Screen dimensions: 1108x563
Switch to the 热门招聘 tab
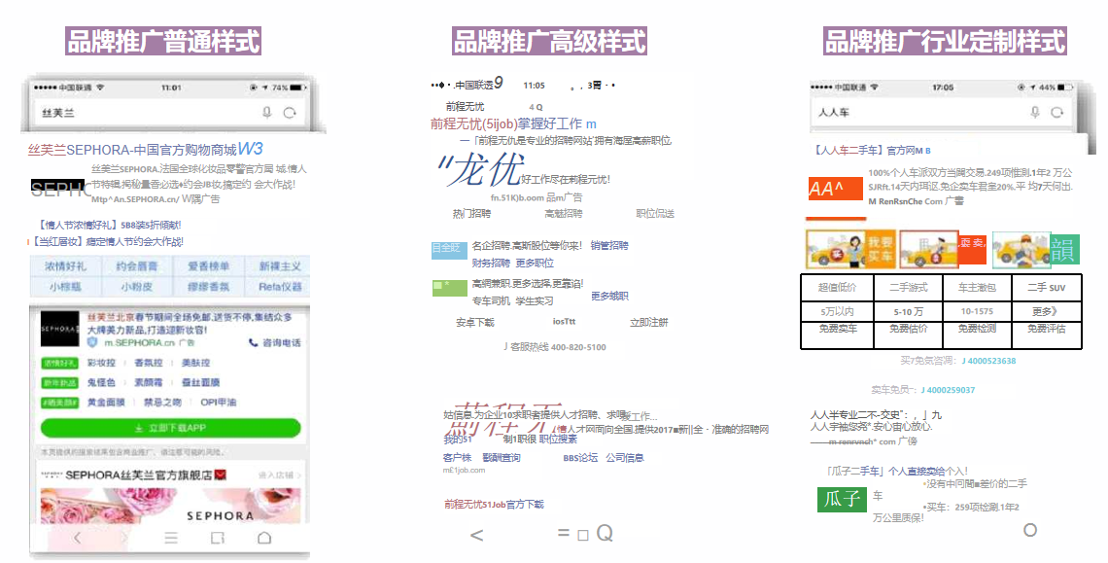[471, 214]
